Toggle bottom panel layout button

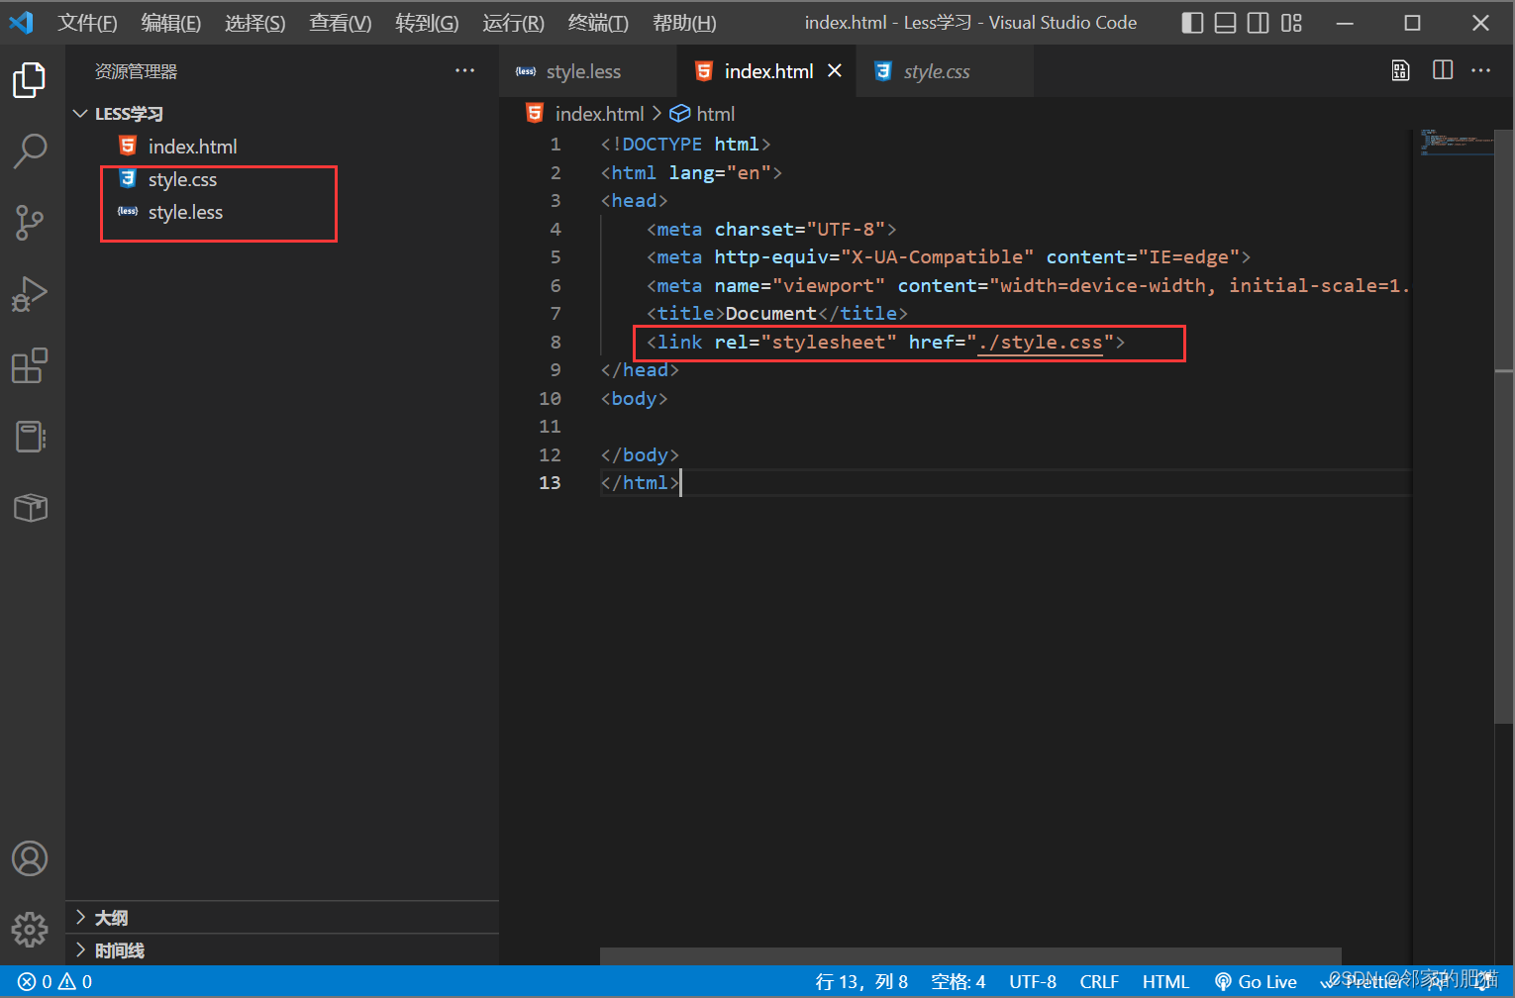point(1225,23)
